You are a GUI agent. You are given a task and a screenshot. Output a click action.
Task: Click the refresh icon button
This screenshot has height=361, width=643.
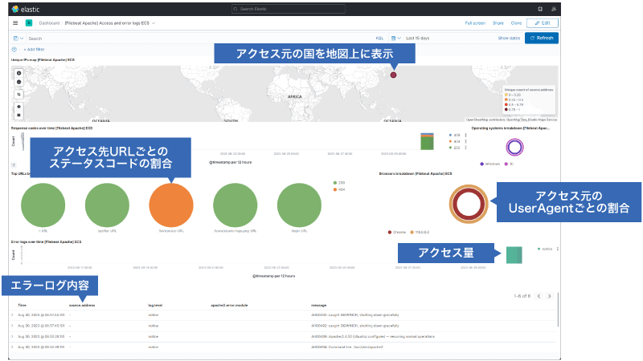(x=542, y=38)
